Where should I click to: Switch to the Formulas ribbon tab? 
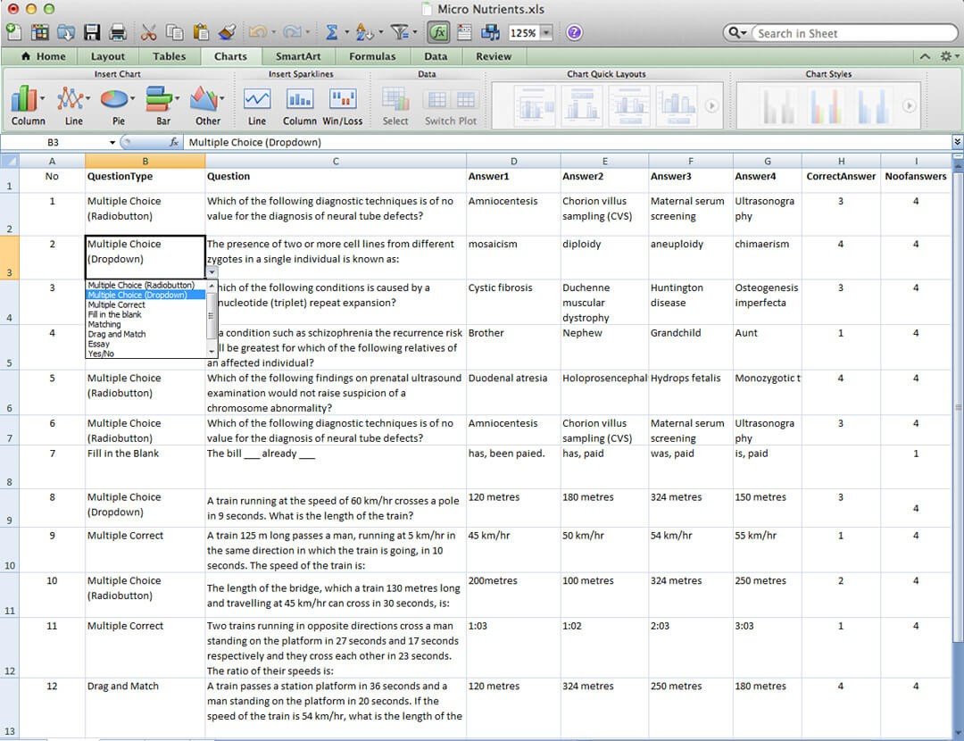coord(372,56)
